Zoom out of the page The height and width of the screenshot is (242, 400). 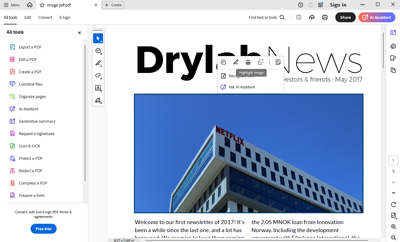394,238
